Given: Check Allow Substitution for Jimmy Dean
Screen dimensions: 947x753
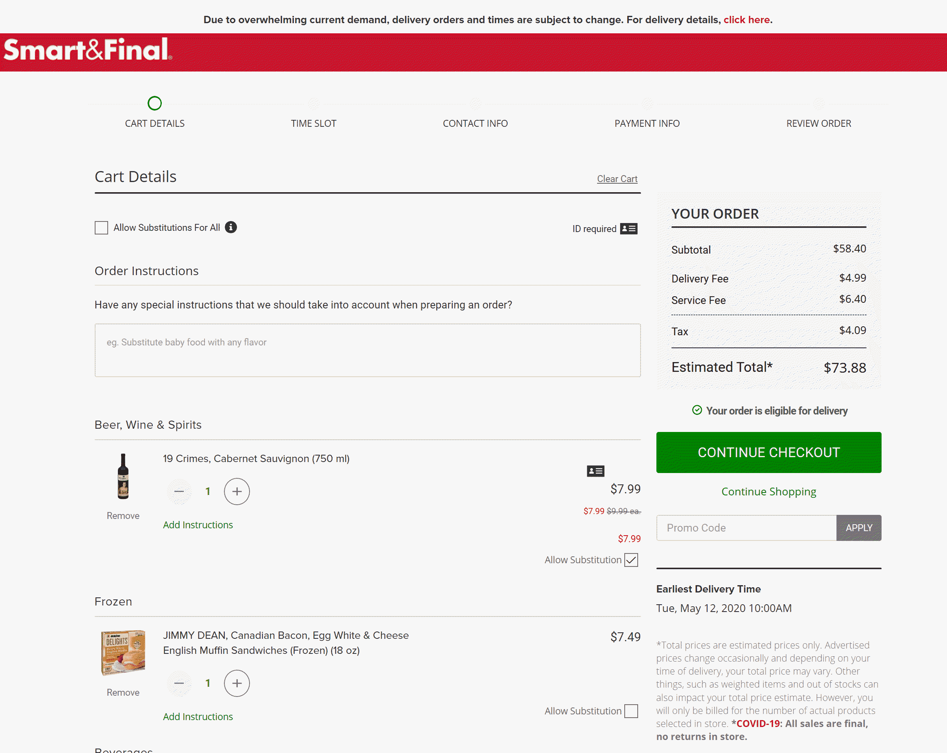Looking at the screenshot, I should [631, 711].
